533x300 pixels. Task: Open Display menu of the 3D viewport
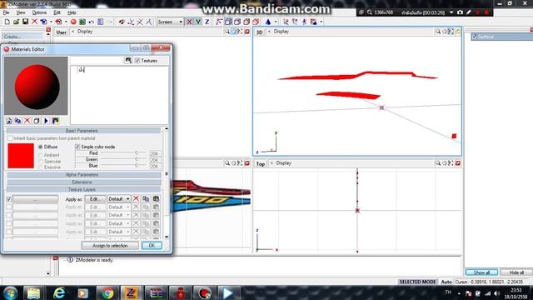281,32
